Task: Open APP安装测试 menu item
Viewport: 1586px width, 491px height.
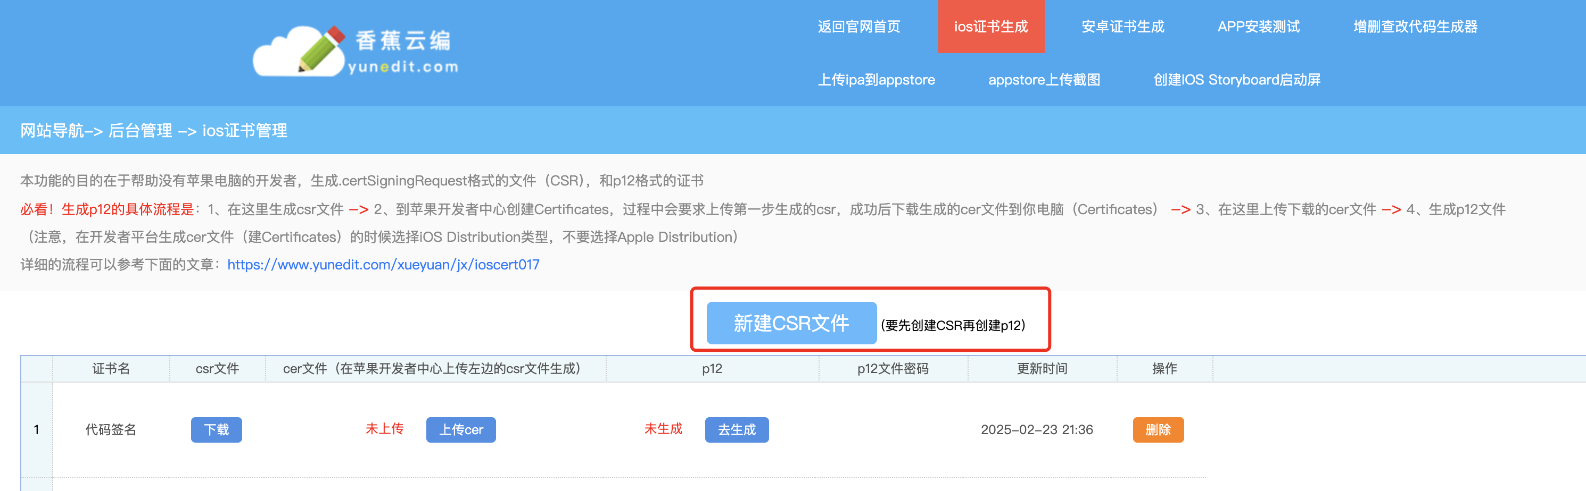Action: (x=1258, y=27)
